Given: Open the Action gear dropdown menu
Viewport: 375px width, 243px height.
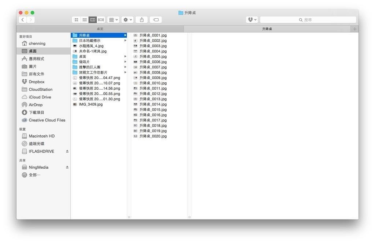Looking at the screenshot, I should click(128, 20).
